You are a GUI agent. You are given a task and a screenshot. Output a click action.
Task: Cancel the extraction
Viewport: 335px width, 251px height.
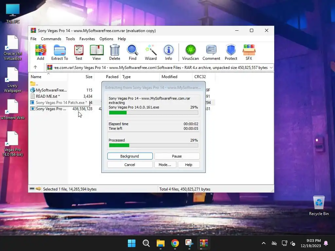point(130,165)
